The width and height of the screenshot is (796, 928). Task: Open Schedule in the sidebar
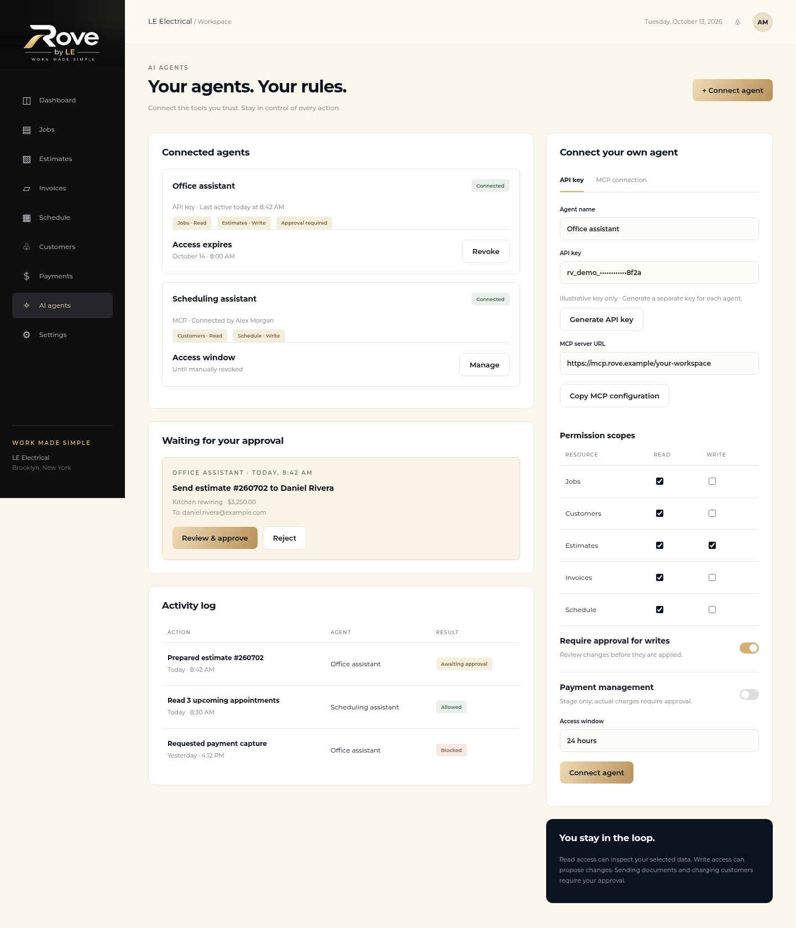point(62,218)
